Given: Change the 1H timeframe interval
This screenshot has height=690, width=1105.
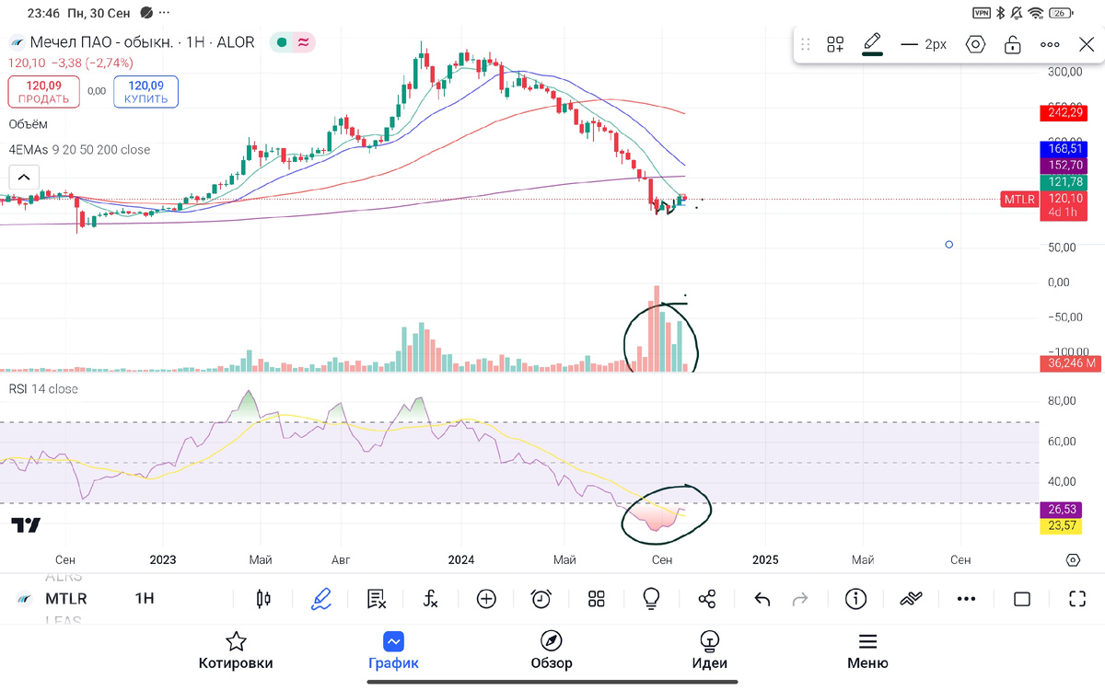Looking at the screenshot, I should 145,599.
